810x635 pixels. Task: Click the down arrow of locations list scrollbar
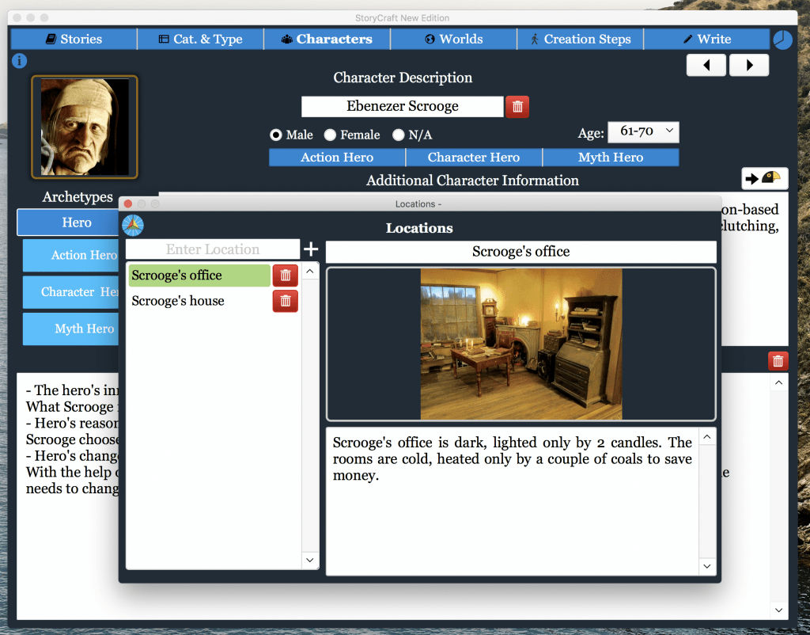(310, 560)
